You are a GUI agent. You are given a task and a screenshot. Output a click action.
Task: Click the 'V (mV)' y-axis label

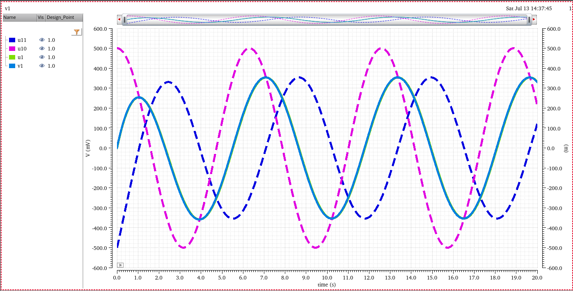88,149
